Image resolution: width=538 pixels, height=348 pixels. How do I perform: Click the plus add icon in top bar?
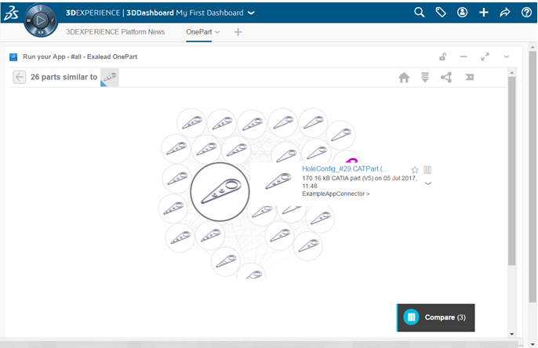483,13
